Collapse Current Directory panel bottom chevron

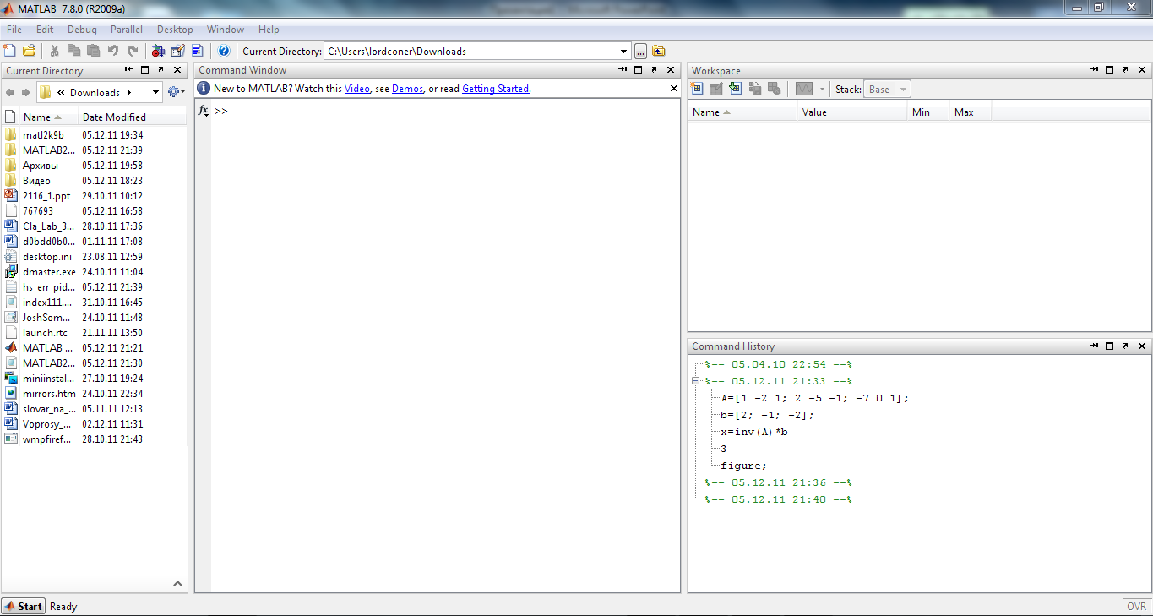[178, 583]
